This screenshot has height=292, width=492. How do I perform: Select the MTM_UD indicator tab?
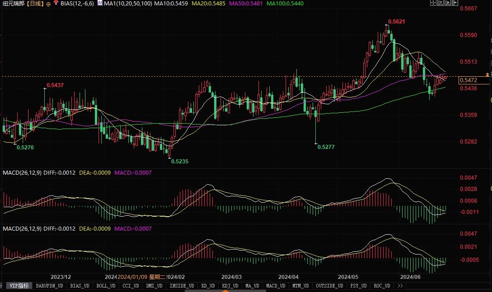pyautogui.click(x=300, y=286)
